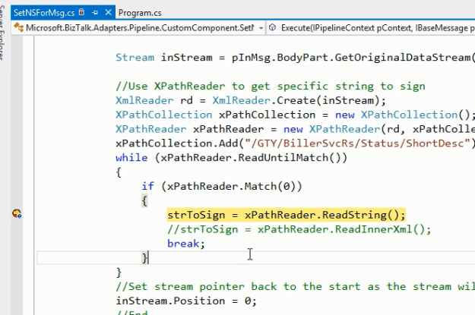Click the 'while (xPathReader.ReadUntilMatch())' line

232,158
